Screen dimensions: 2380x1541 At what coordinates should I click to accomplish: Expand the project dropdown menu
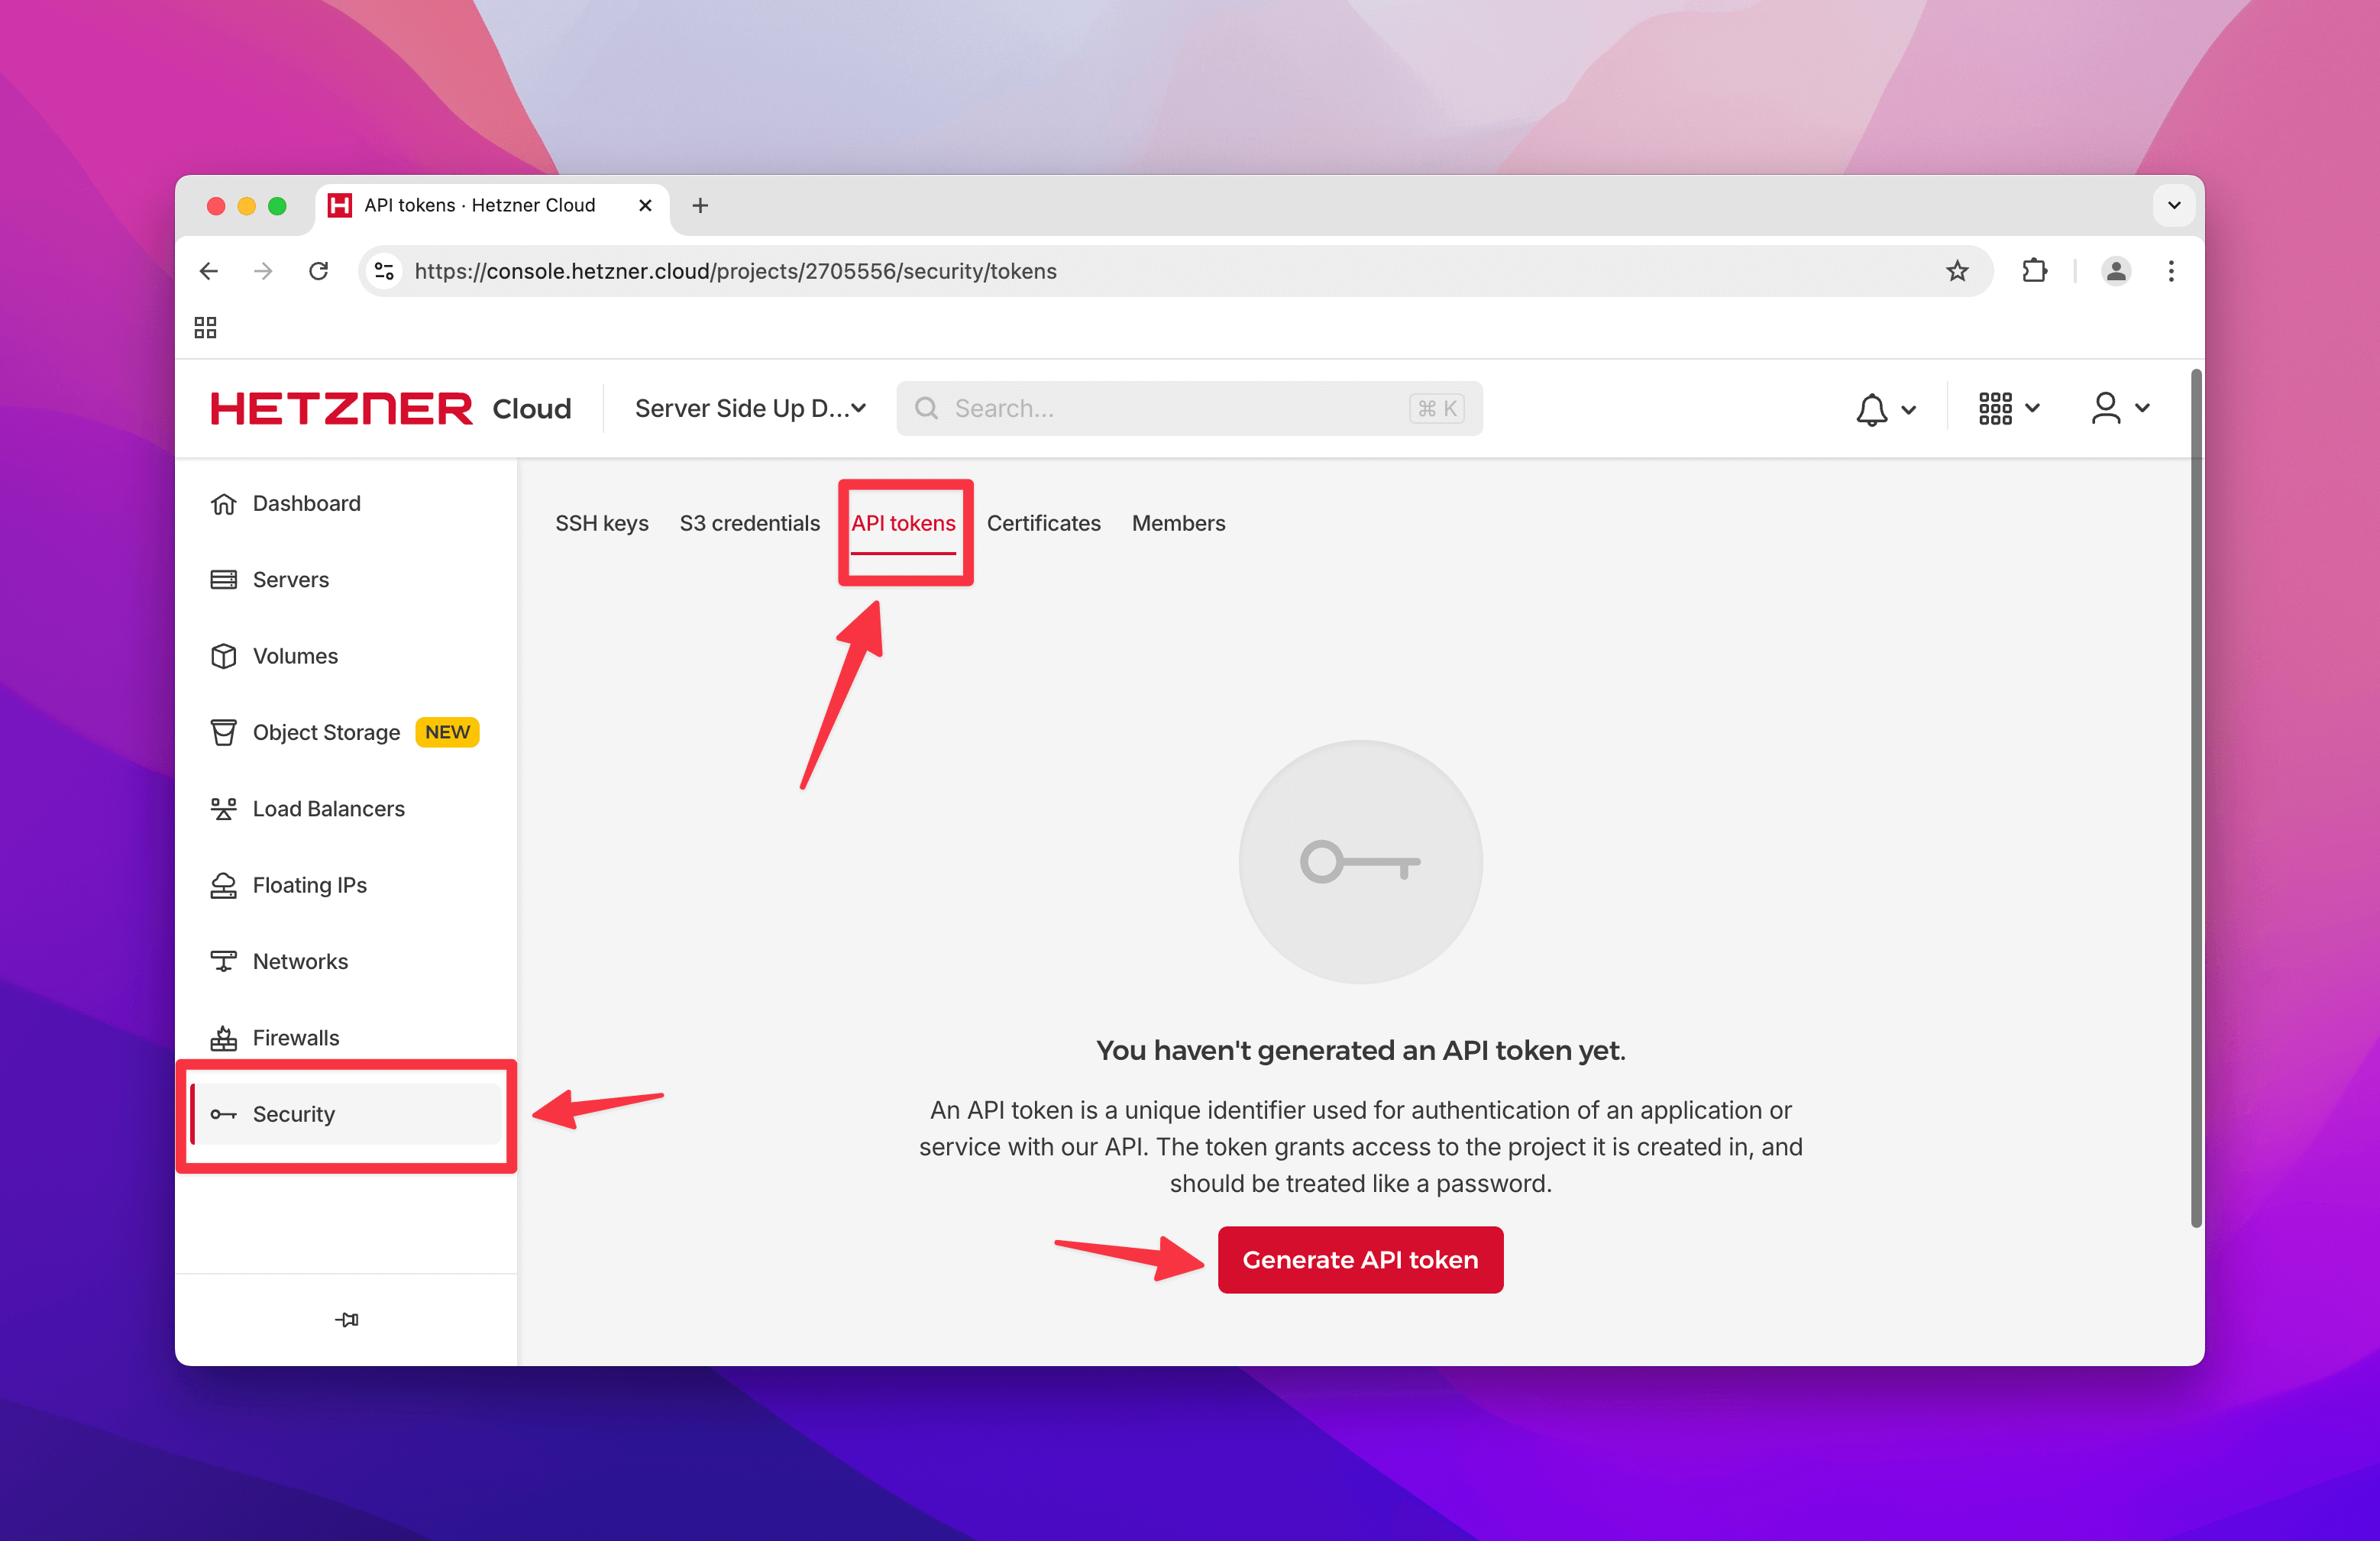click(x=749, y=407)
